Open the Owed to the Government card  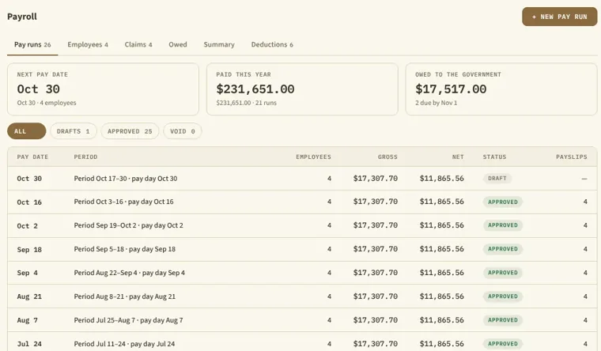click(501, 89)
